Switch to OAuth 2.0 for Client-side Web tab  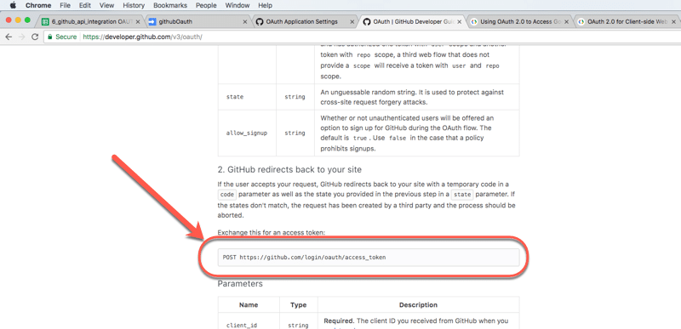[x=627, y=21]
